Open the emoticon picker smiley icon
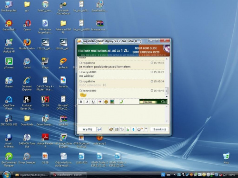This screenshot has width=238, height=178. click(106, 102)
